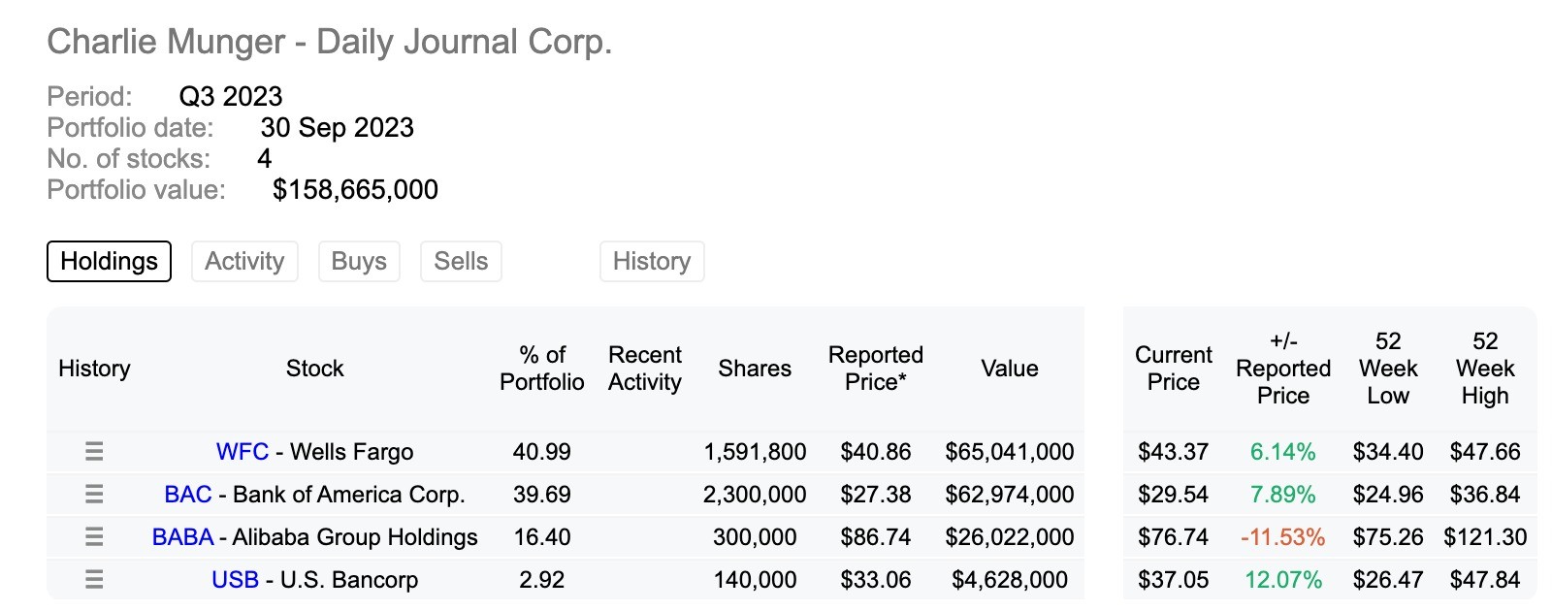1552x611 pixels.
Task: Sort by 52 Week High column header
Action: [1485, 369]
